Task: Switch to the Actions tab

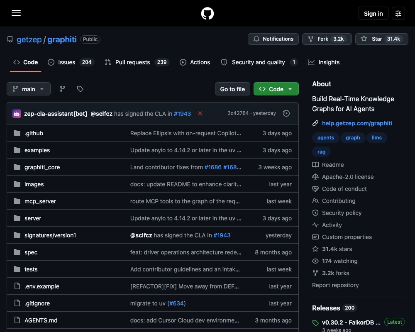Action: point(195,62)
